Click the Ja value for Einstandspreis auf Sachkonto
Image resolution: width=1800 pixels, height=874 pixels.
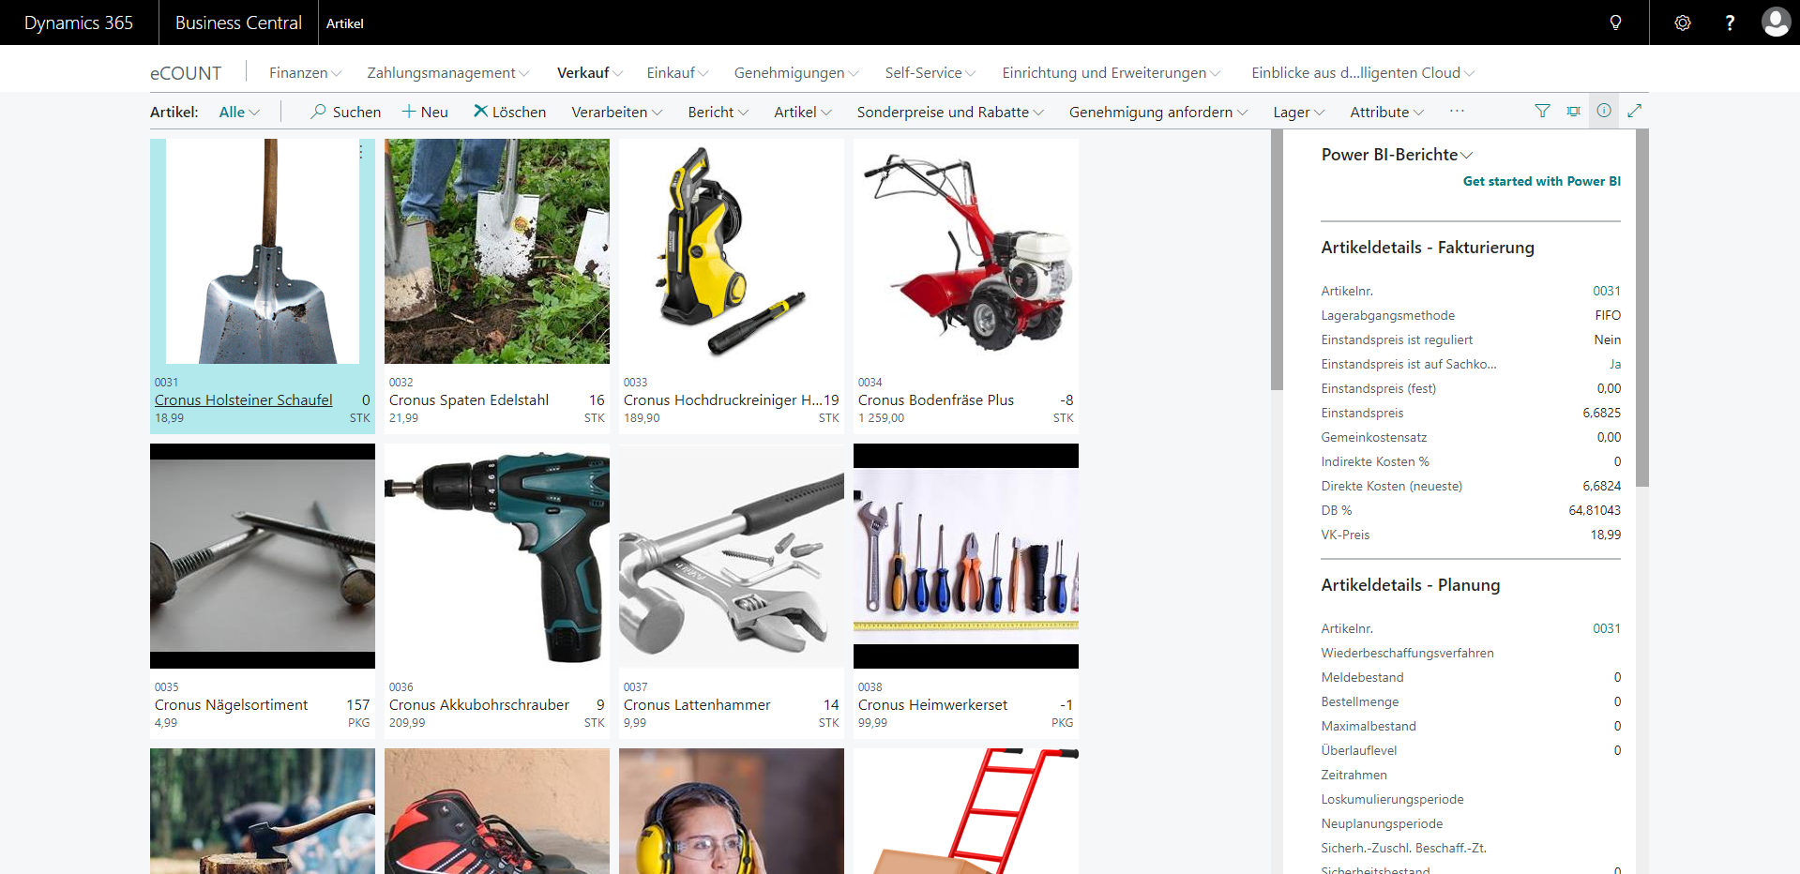[x=1614, y=365]
